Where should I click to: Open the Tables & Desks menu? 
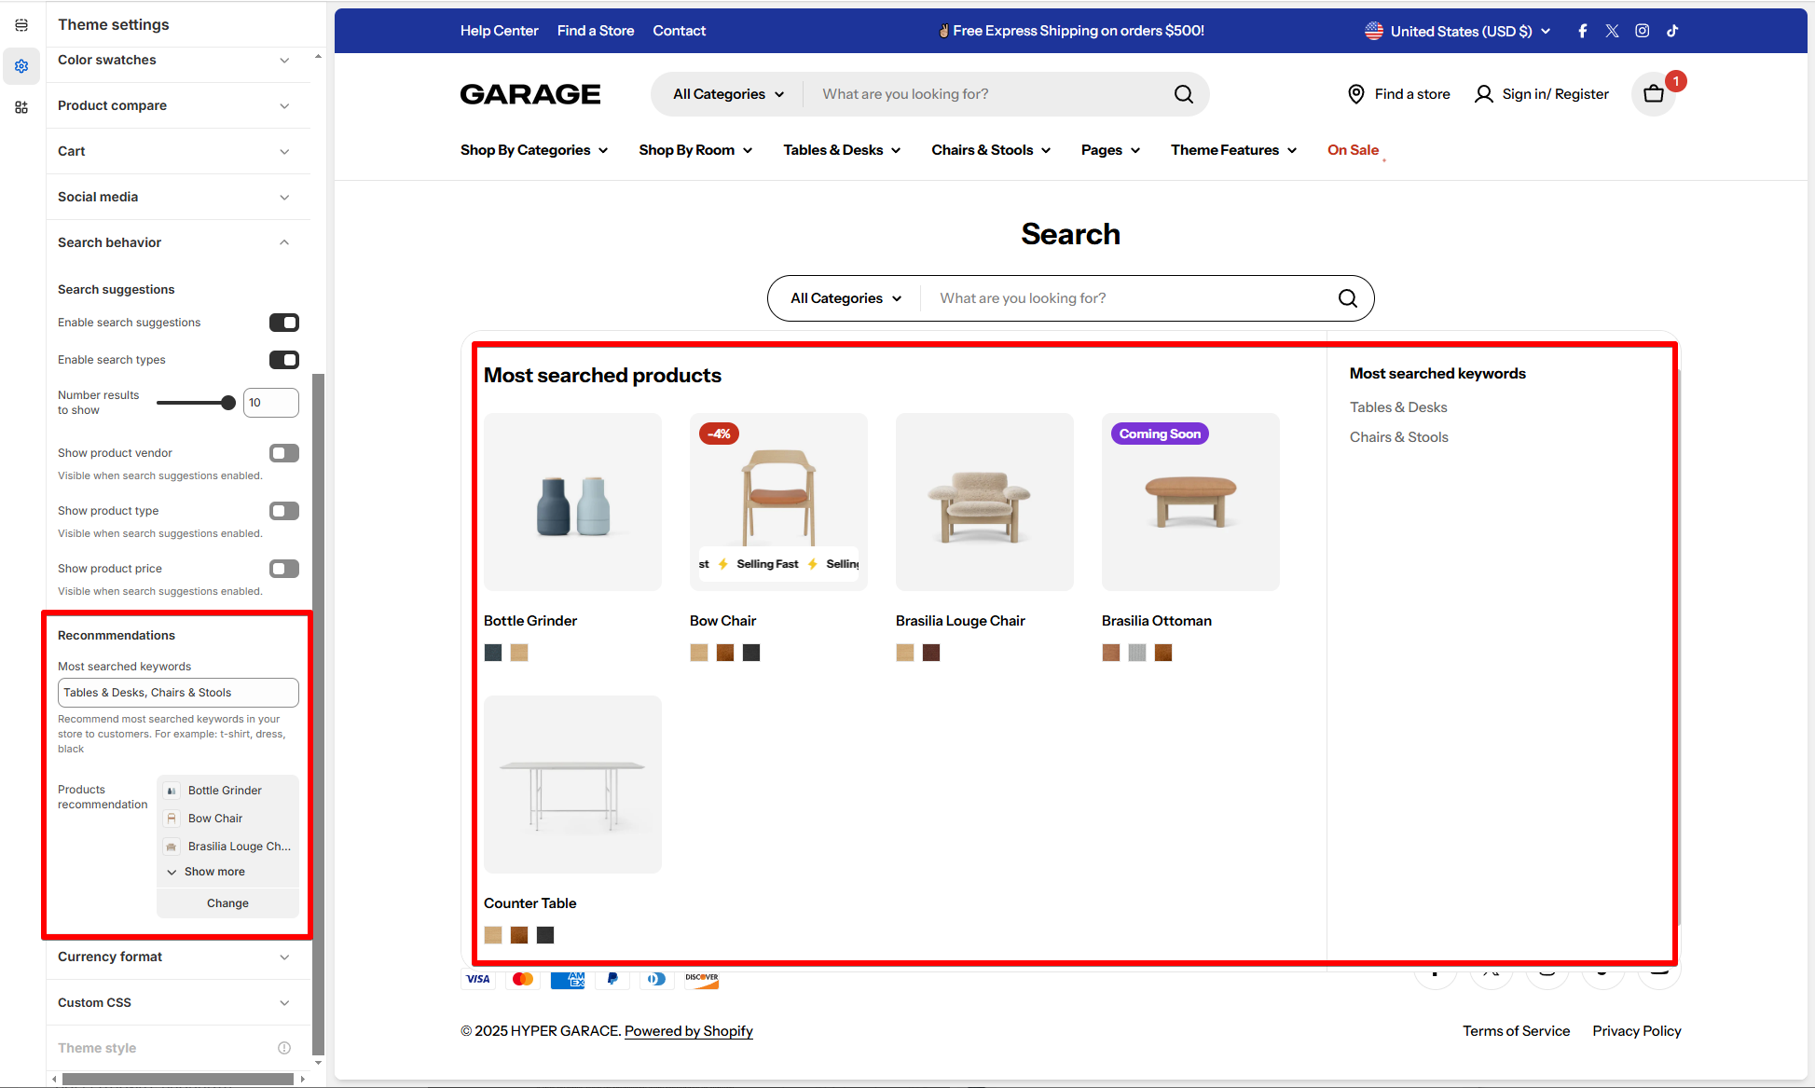coord(842,150)
